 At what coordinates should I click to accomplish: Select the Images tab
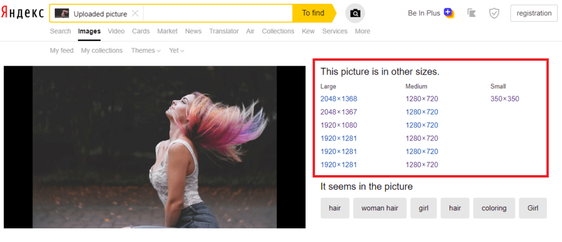pyautogui.click(x=89, y=31)
